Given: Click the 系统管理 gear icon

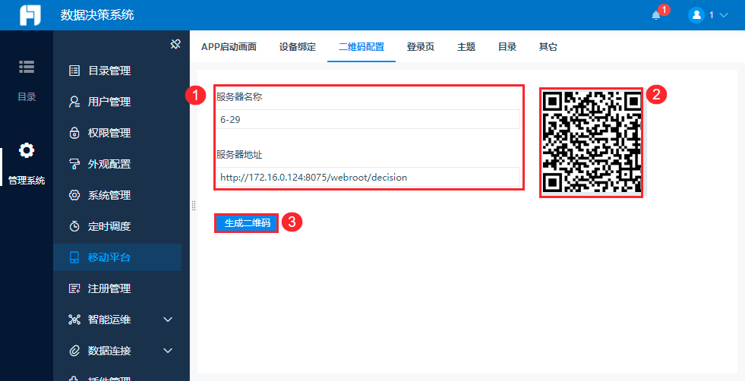Looking at the screenshot, I should [74, 195].
